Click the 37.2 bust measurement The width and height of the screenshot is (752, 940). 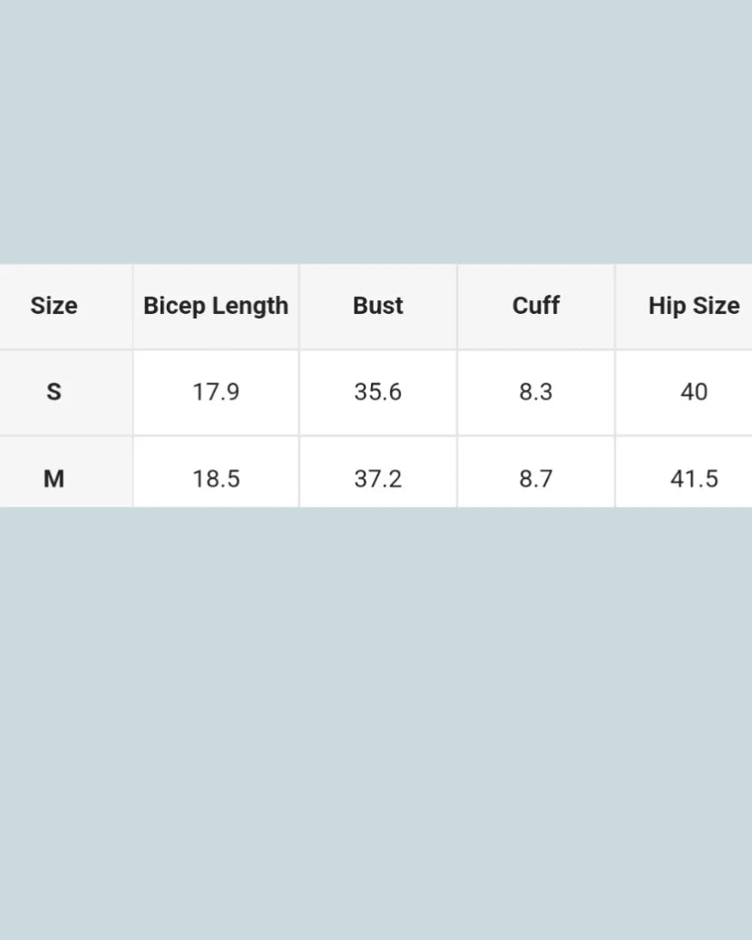(x=377, y=478)
